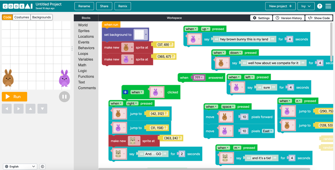Open the bear sprite picker in make new sprite block
This screenshot has width=335, height=170.
point(134,141)
